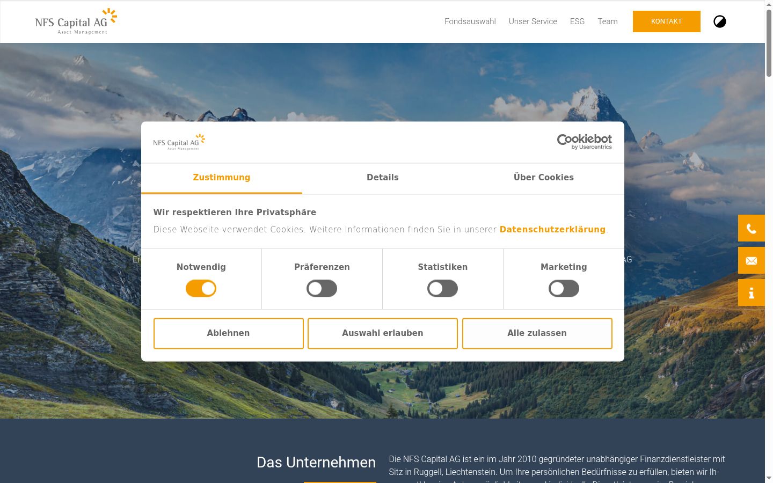
Task: Enable the Statistiken cookie switch
Action: 443,288
